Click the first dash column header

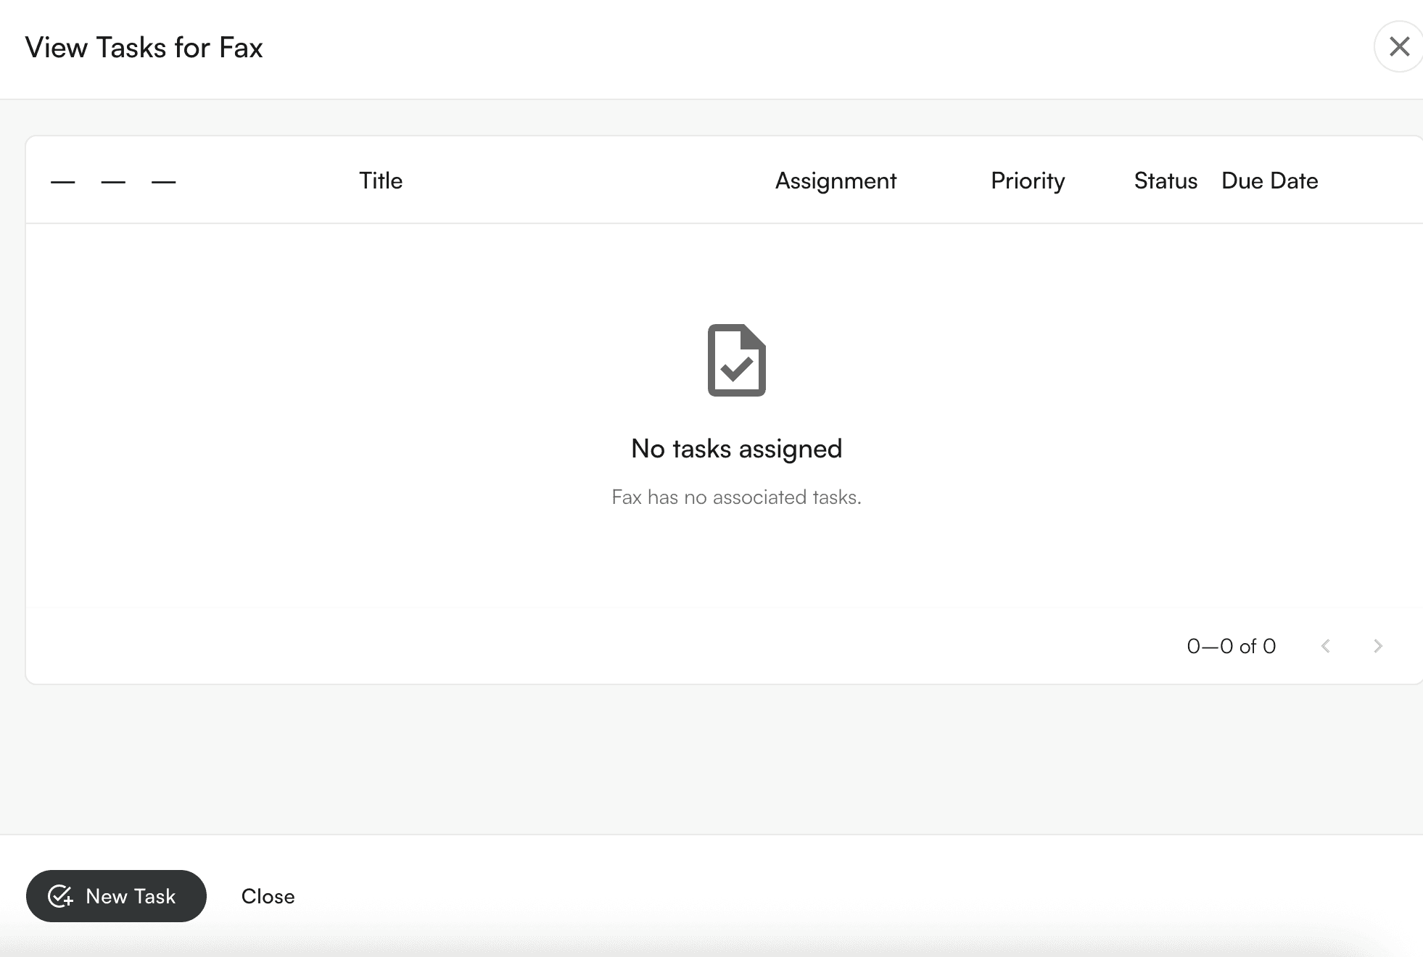pyautogui.click(x=63, y=182)
